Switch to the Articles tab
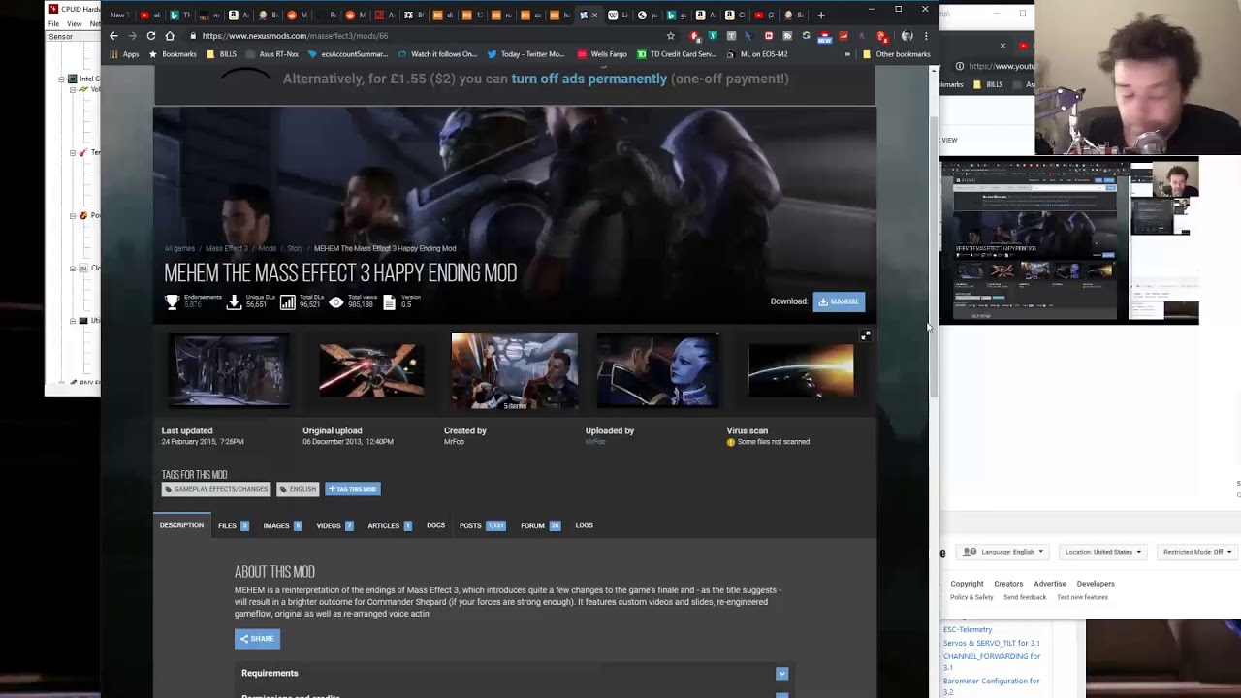 click(x=390, y=525)
